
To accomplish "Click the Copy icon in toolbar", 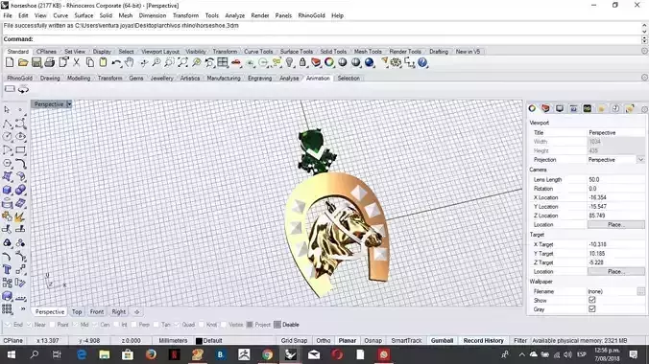I will pyautogui.click(x=90, y=63).
